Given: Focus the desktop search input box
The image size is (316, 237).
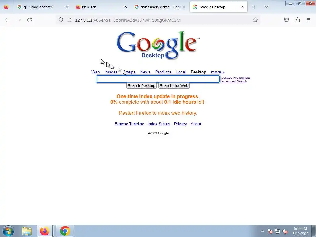Looking at the screenshot, I should point(158,79).
